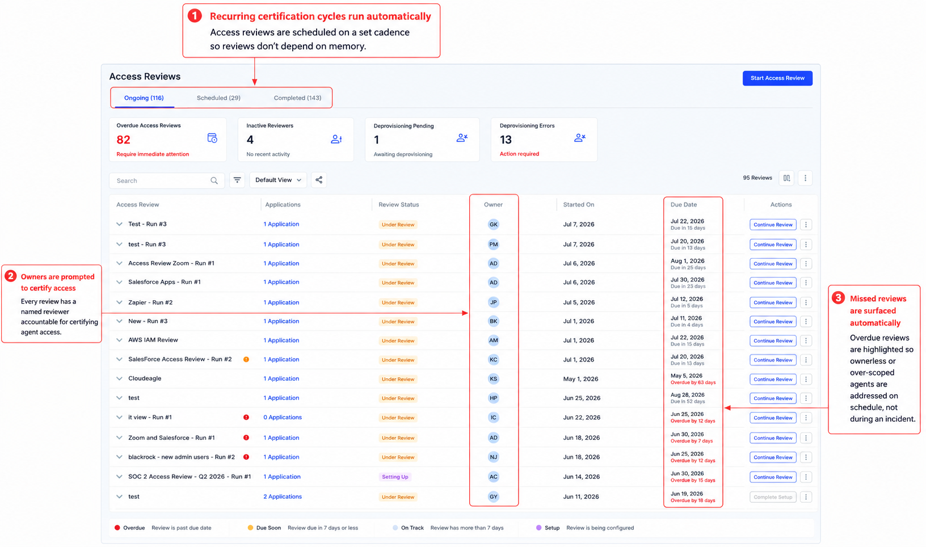Image resolution: width=926 pixels, height=547 pixels.
Task: Click Continue Review for Cloudeagle
Action: pyautogui.click(x=773, y=379)
